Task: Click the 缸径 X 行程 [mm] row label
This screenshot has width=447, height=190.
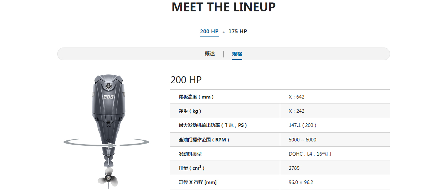Action: [x=197, y=182]
